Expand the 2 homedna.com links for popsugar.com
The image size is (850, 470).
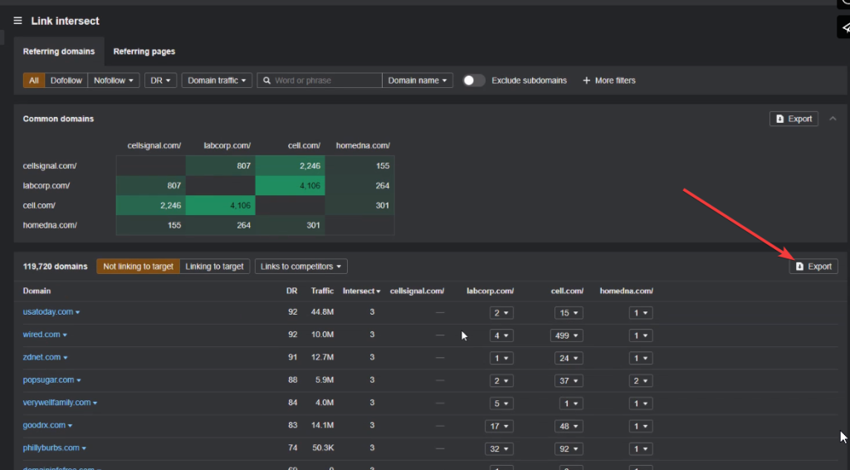(x=641, y=380)
